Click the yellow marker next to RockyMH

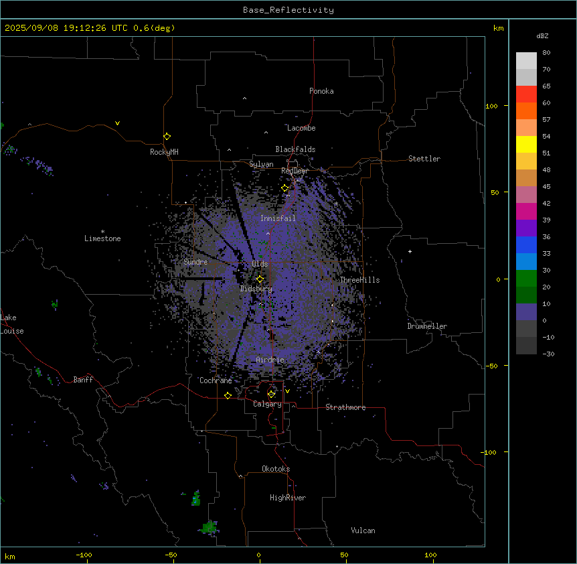(167, 137)
